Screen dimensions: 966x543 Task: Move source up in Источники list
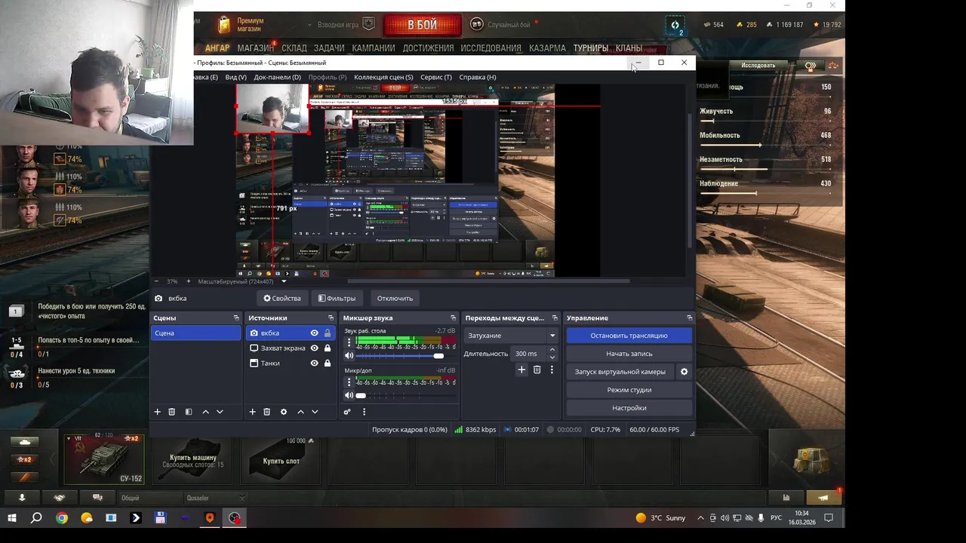[x=300, y=412]
